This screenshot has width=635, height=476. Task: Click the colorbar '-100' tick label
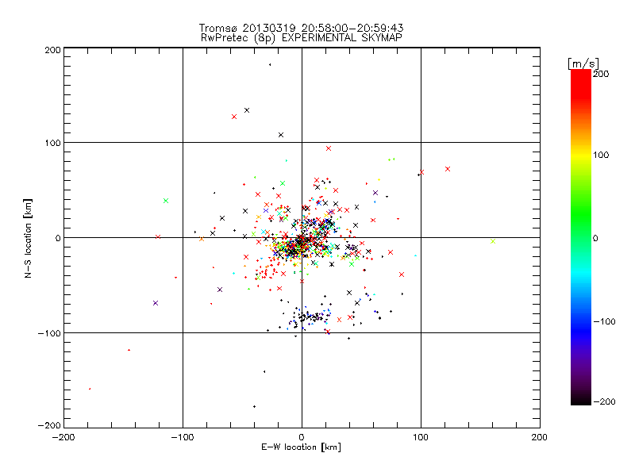604,322
